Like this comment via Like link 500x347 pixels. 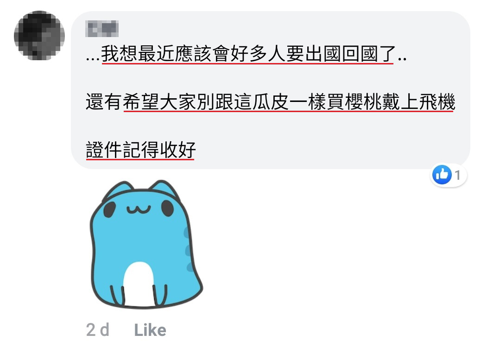[x=150, y=330]
